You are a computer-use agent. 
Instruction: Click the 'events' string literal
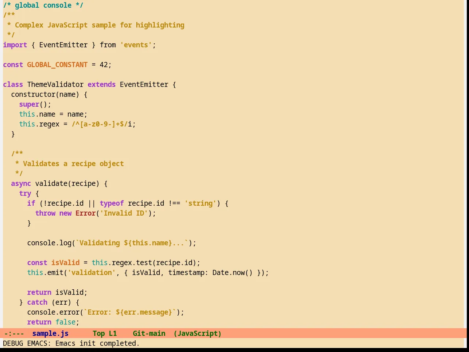point(136,45)
